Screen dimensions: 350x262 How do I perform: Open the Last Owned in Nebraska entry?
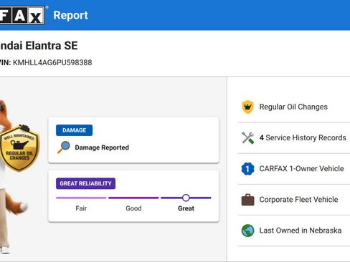[x=294, y=231]
